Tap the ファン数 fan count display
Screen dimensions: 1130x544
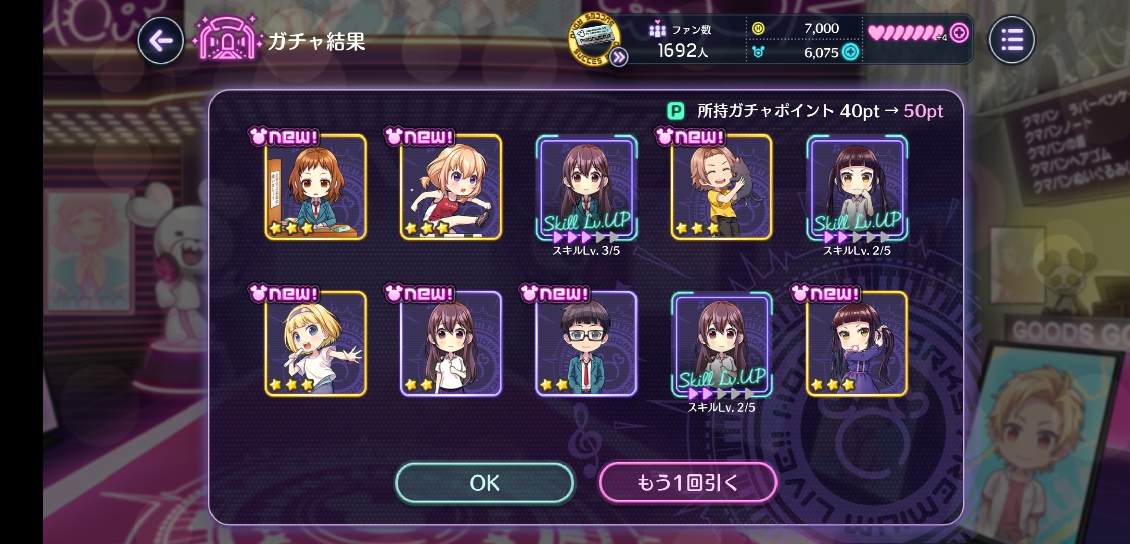point(680,40)
